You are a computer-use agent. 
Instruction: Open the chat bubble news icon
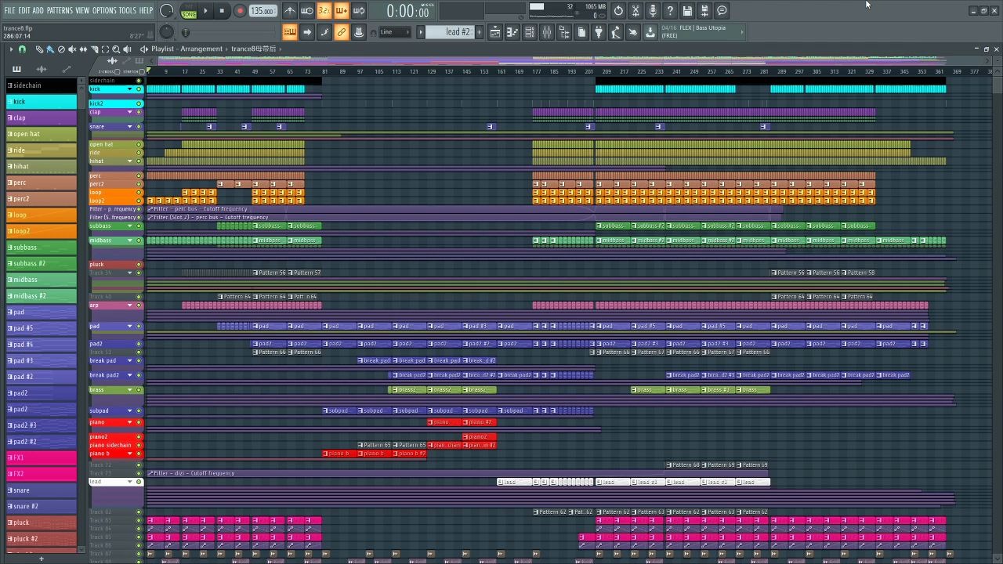[x=722, y=11]
